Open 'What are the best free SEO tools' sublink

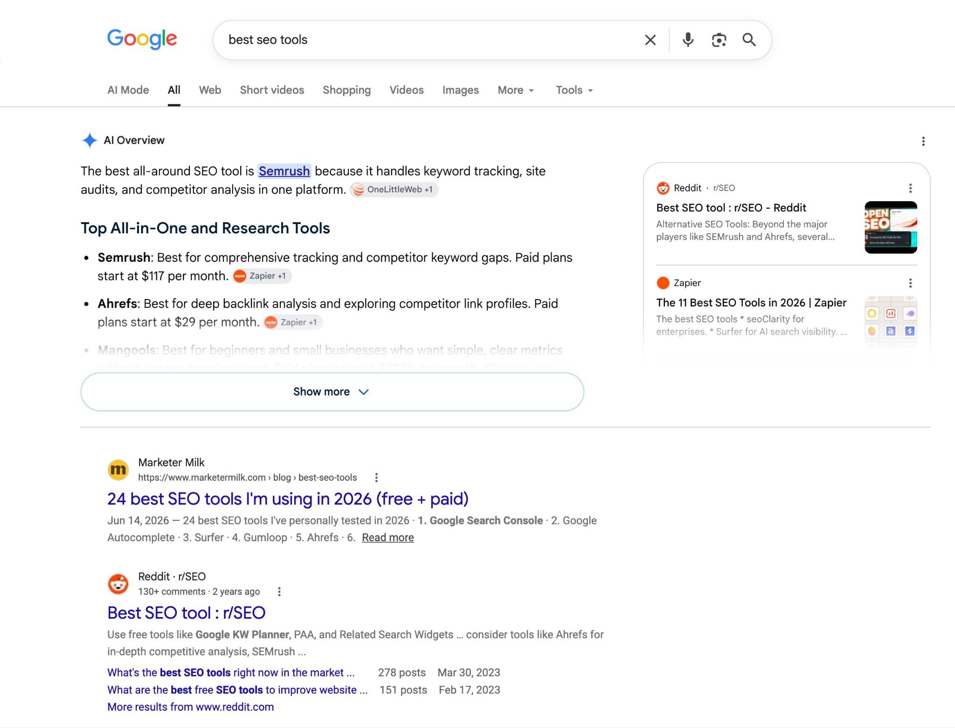coord(237,690)
